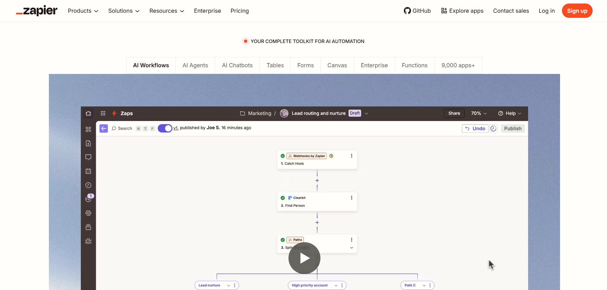Viewport: 607px width, 290px height.
Task: Click the orange Zaps lightning bolt icon
Action: [114, 113]
